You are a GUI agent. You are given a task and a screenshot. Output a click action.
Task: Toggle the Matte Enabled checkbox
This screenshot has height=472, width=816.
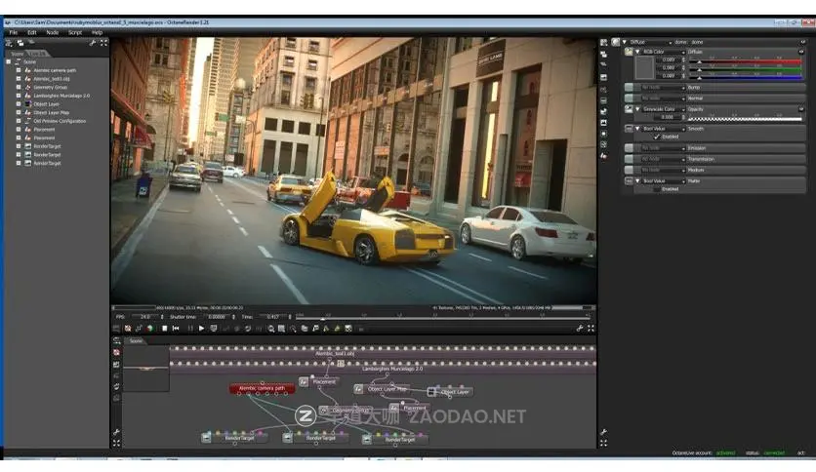(x=657, y=189)
